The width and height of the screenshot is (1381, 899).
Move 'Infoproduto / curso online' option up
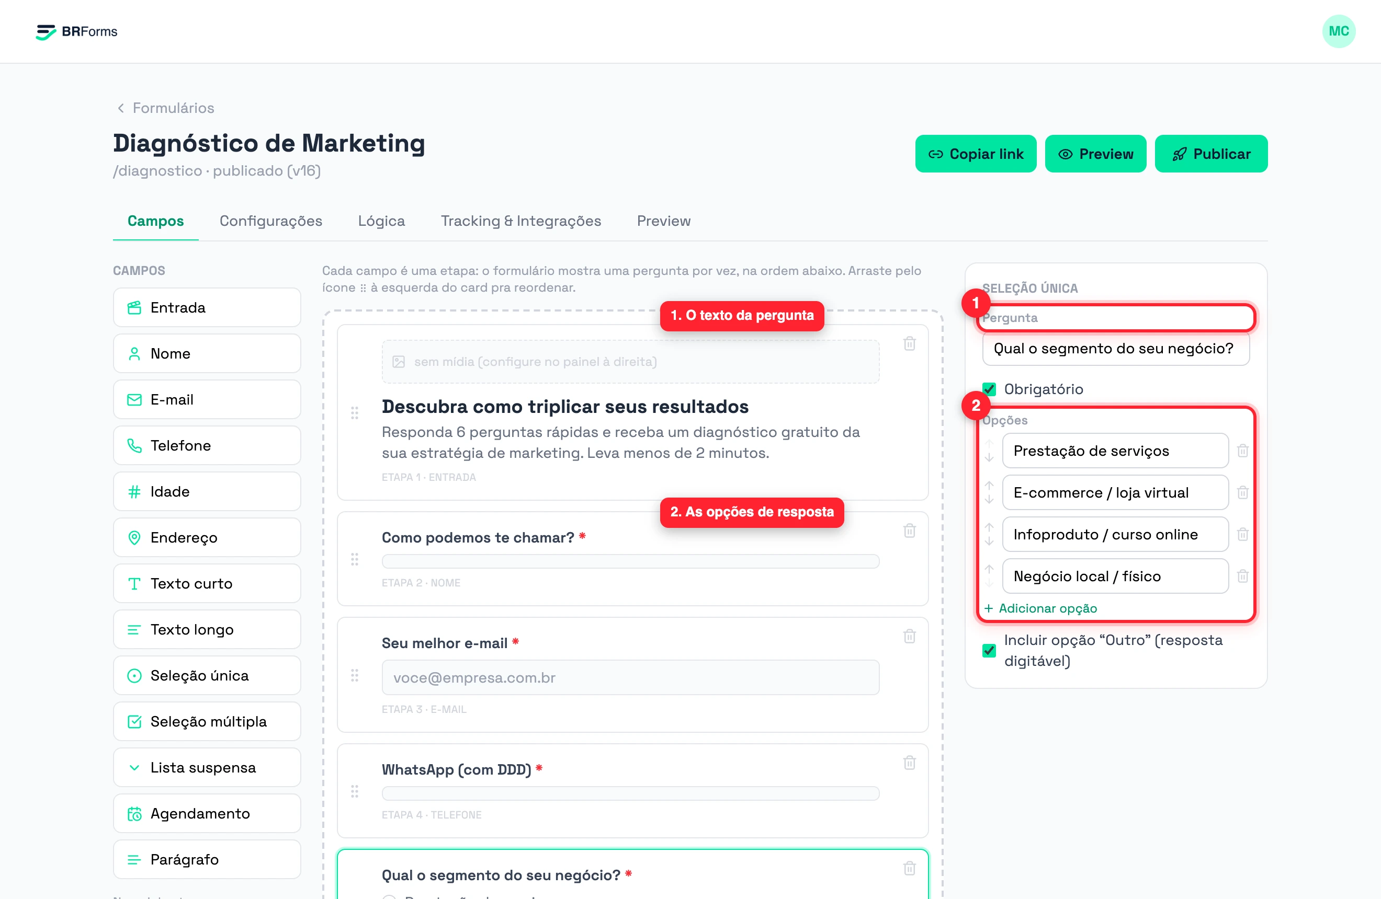pos(989,527)
